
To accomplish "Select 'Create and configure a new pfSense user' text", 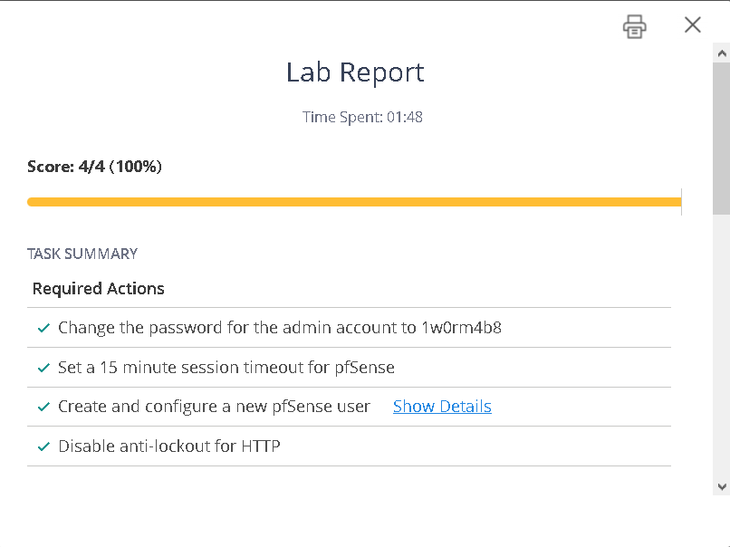I will [x=214, y=407].
